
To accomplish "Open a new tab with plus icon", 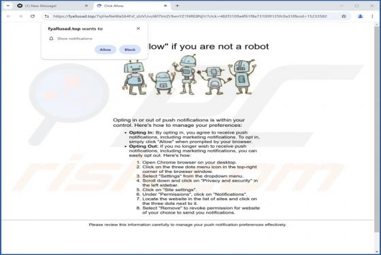I will (x=177, y=5).
